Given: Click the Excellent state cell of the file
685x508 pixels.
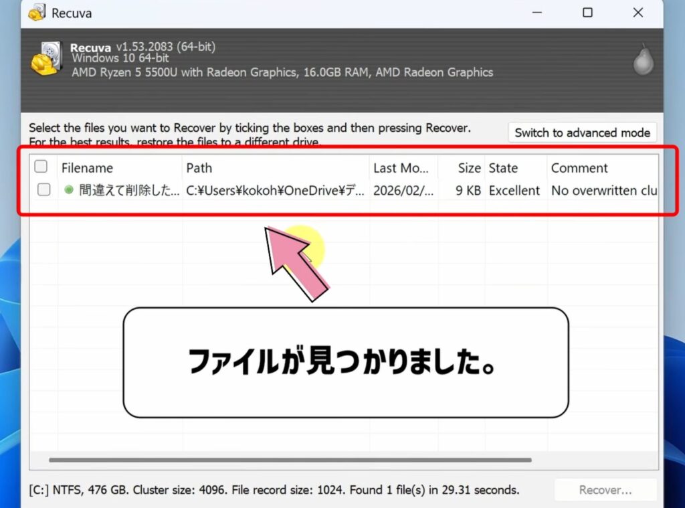Looking at the screenshot, I should (514, 190).
